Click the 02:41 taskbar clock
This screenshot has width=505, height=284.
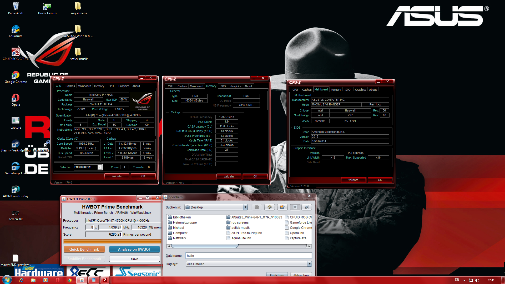tap(491, 280)
